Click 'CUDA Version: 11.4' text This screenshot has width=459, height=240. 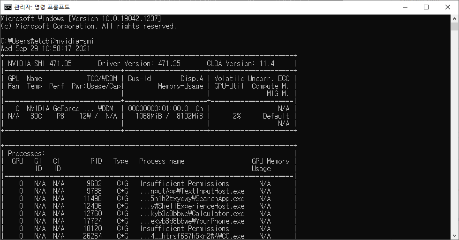241,63
